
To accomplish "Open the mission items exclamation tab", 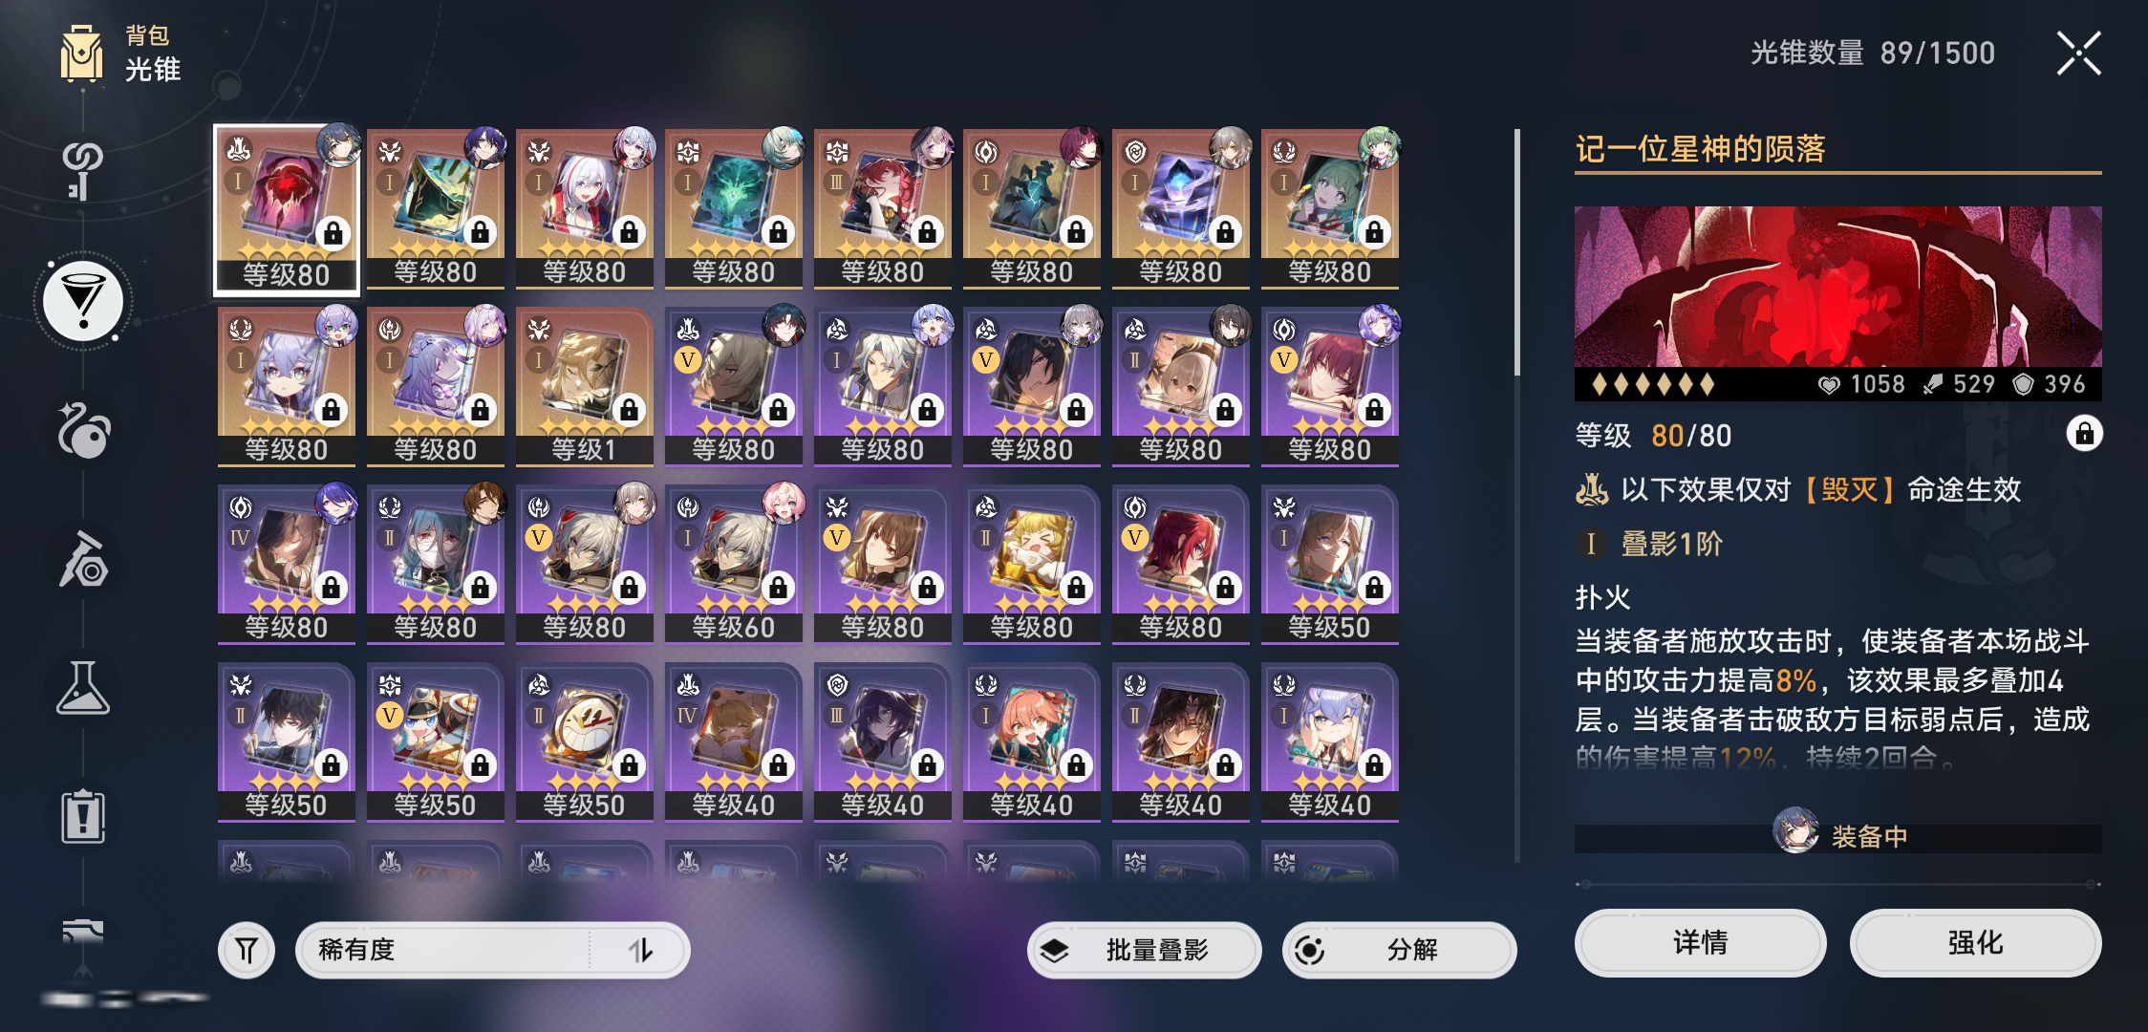I will [83, 817].
